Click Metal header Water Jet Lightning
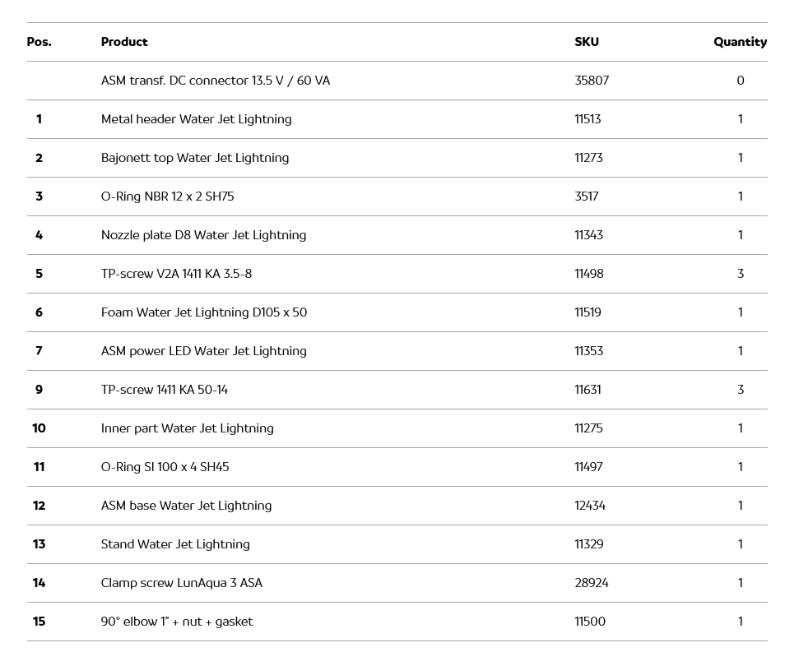 click(196, 119)
